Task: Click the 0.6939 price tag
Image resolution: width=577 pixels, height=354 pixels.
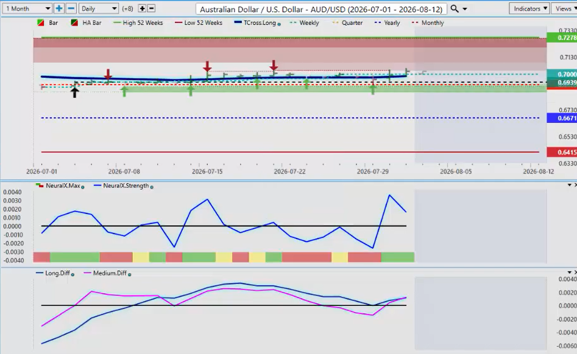Action: [562, 83]
